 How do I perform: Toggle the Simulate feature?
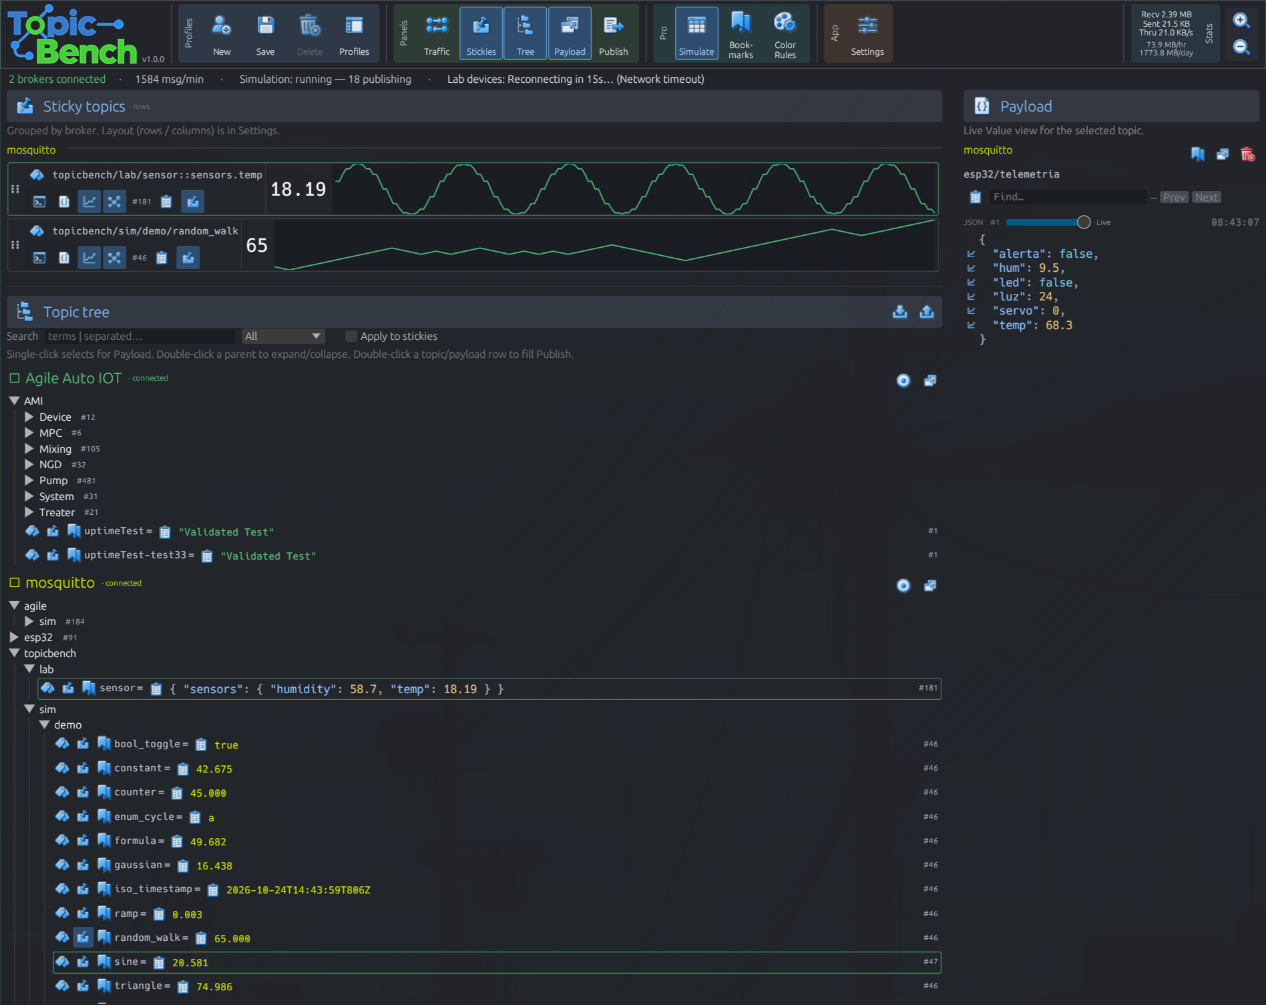coord(696,34)
